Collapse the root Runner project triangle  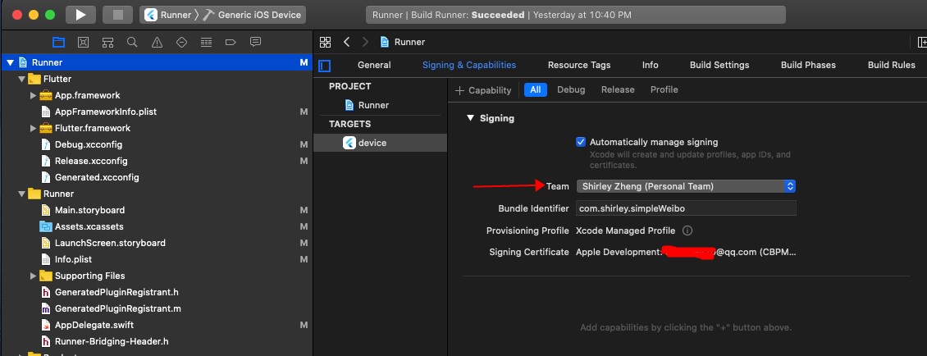(x=10, y=62)
